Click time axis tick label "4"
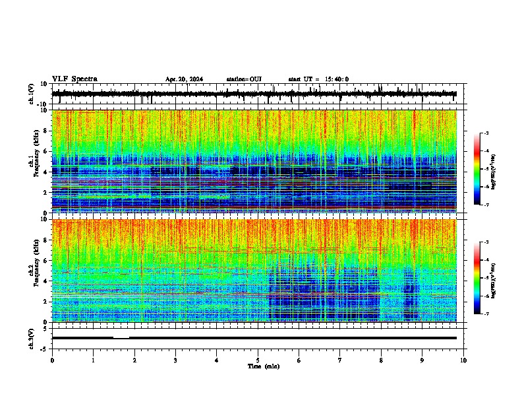Viewport: 522px width, 404px height. (x=217, y=360)
